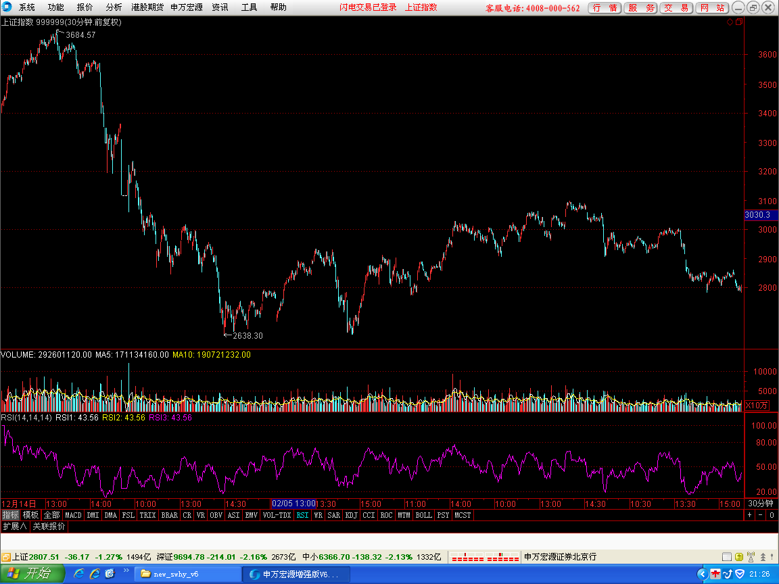Zoom out chart with - button
The image size is (779, 584).
761,515
